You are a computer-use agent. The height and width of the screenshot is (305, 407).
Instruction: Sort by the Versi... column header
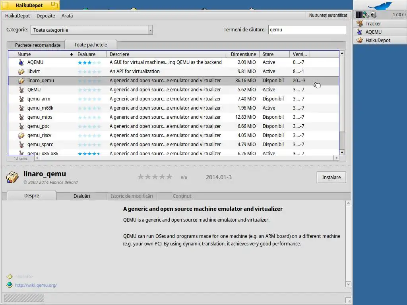click(300, 54)
